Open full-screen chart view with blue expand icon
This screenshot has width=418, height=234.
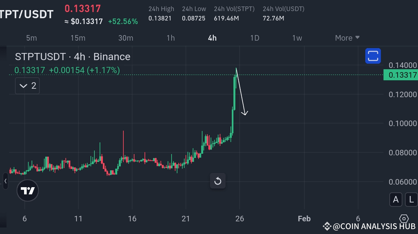(373, 56)
